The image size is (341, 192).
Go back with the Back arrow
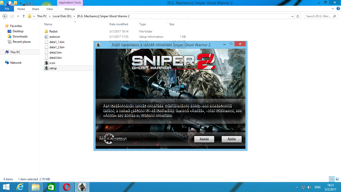5,16
